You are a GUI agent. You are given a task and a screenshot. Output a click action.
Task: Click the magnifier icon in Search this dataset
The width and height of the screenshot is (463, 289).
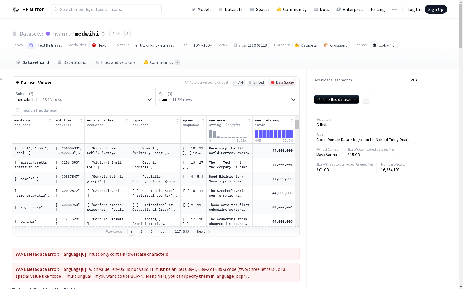click(x=18, y=110)
